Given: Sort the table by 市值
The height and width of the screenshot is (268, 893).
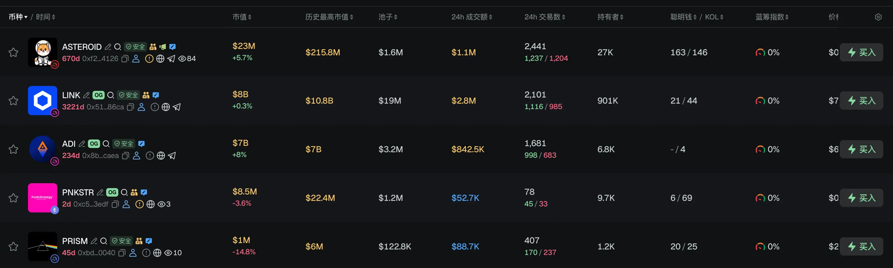Looking at the screenshot, I should point(242,17).
